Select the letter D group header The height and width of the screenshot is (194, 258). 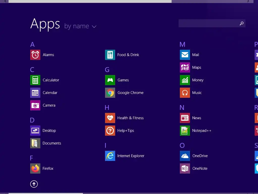click(32, 120)
